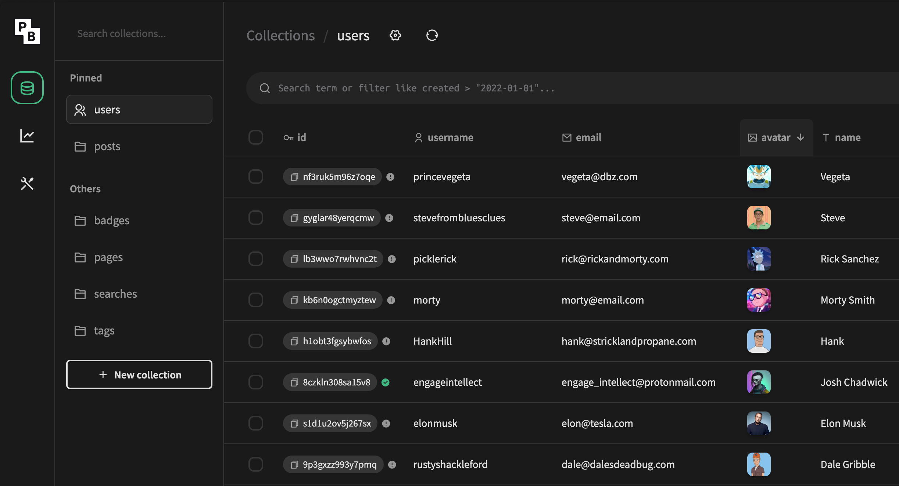Click unverified warning icon for elonmusk

pyautogui.click(x=386, y=424)
